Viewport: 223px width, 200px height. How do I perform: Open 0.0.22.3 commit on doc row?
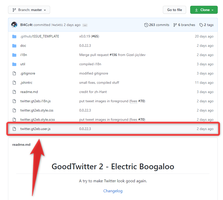coord(85,45)
